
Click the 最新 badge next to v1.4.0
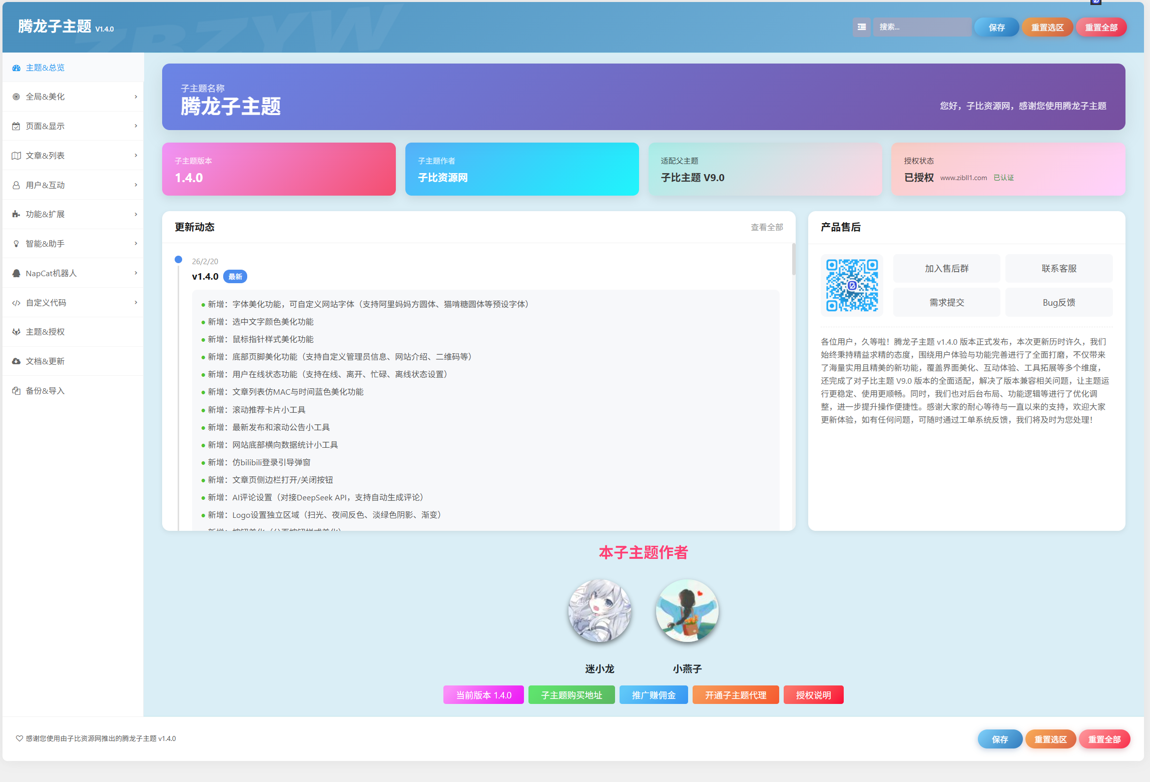235,277
